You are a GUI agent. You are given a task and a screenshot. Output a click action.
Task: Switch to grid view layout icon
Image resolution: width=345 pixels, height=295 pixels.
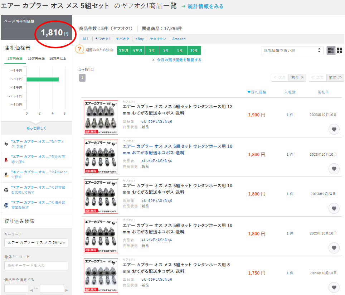coord(340,50)
